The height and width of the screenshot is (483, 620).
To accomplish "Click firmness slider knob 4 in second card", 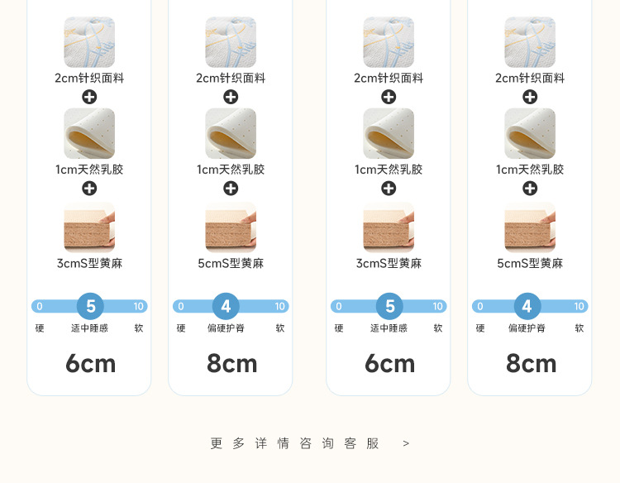I will tap(226, 306).
